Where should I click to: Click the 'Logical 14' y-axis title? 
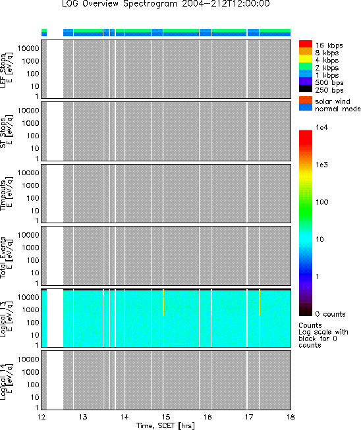pyautogui.click(x=3, y=382)
